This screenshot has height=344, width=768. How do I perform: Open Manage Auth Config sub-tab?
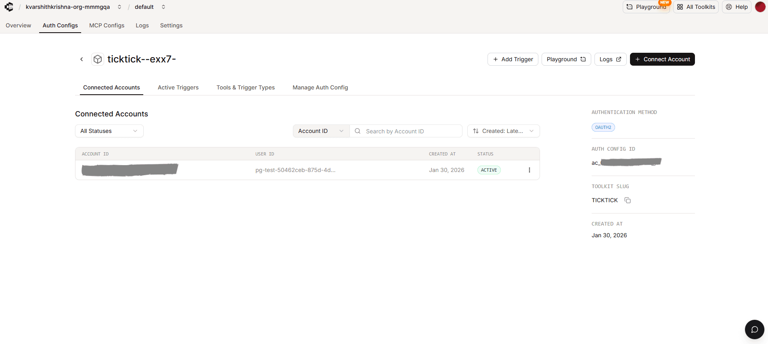tap(320, 87)
